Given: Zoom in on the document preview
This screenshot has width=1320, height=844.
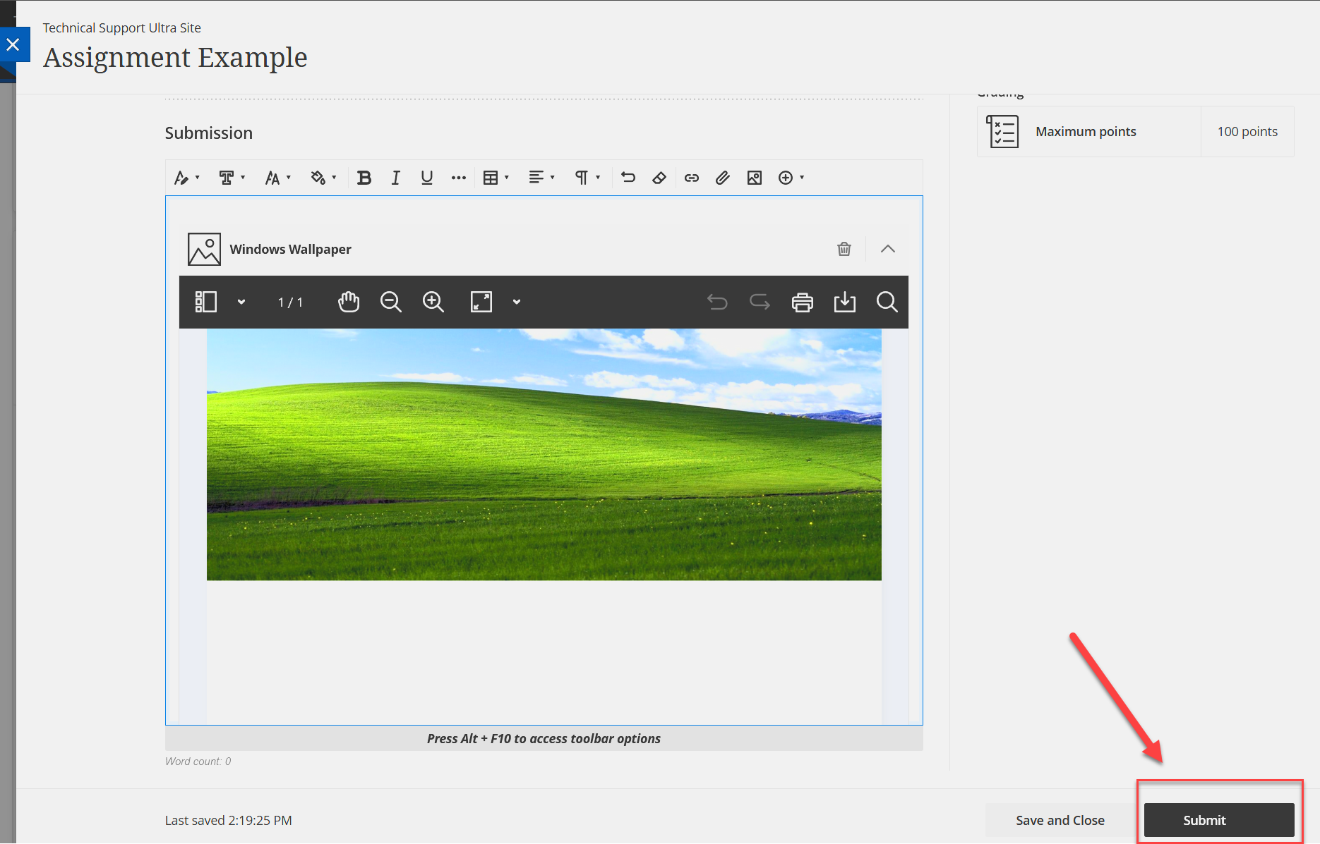Looking at the screenshot, I should 433,302.
